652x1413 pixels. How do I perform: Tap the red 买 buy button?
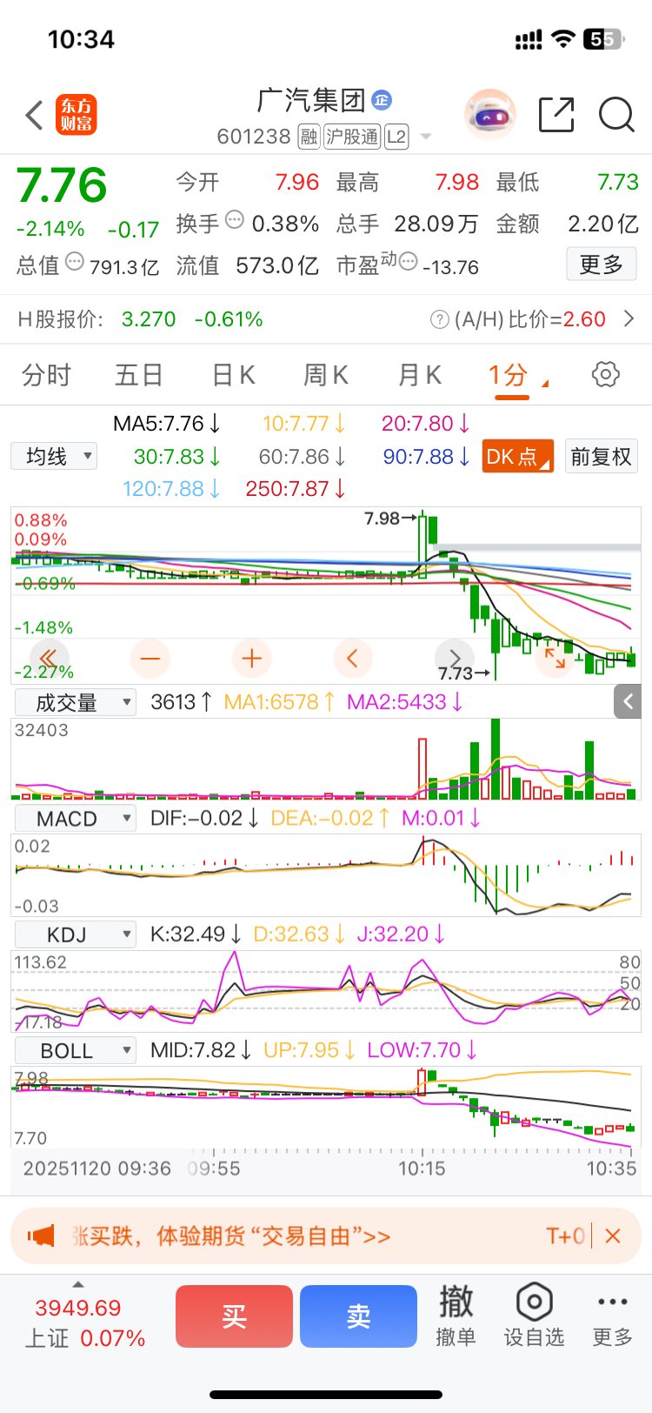(x=234, y=1316)
